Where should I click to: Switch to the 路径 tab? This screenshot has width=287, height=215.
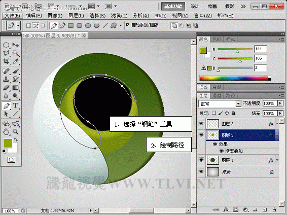pos(230,95)
